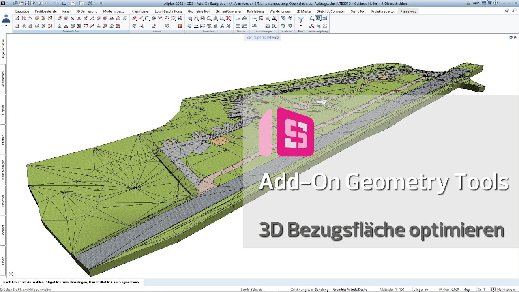519x292 pixels.
Task: Open the Layer side palette
Action: (x=3, y=261)
